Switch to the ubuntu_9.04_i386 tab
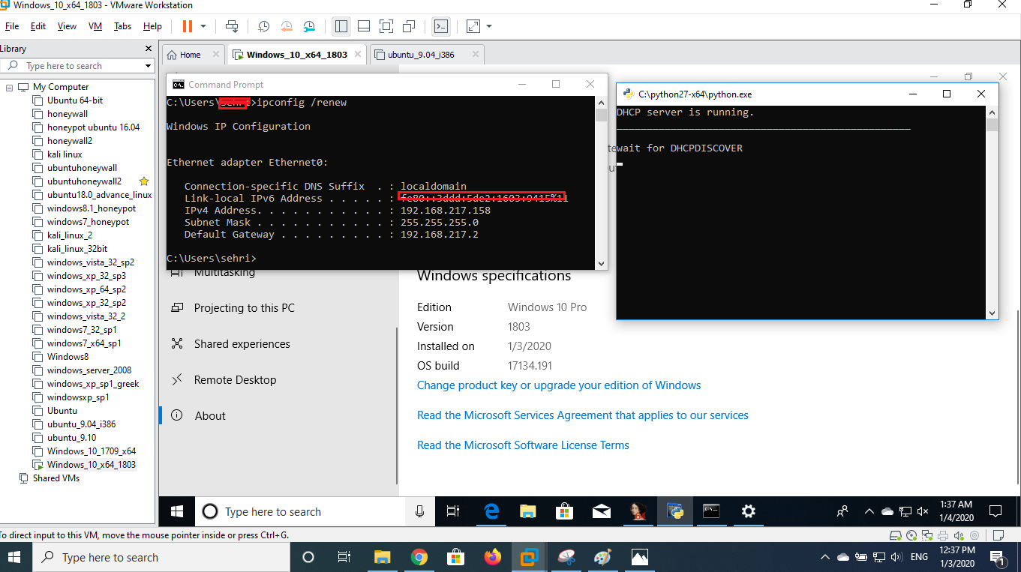 tap(422, 55)
